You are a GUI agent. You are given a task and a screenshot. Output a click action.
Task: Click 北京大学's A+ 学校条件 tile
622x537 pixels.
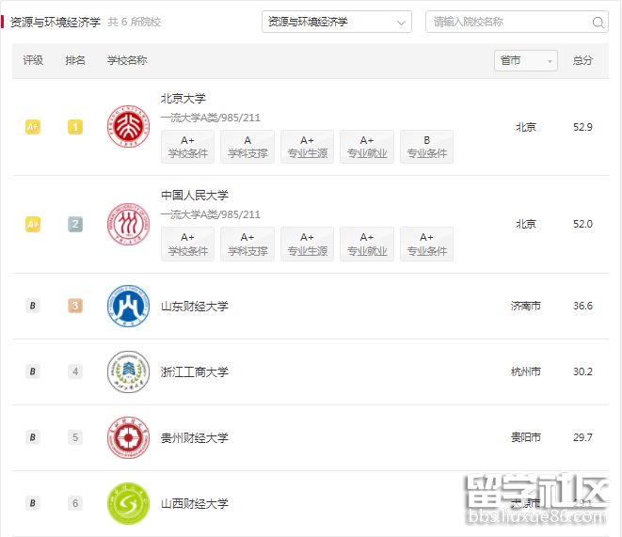187,147
